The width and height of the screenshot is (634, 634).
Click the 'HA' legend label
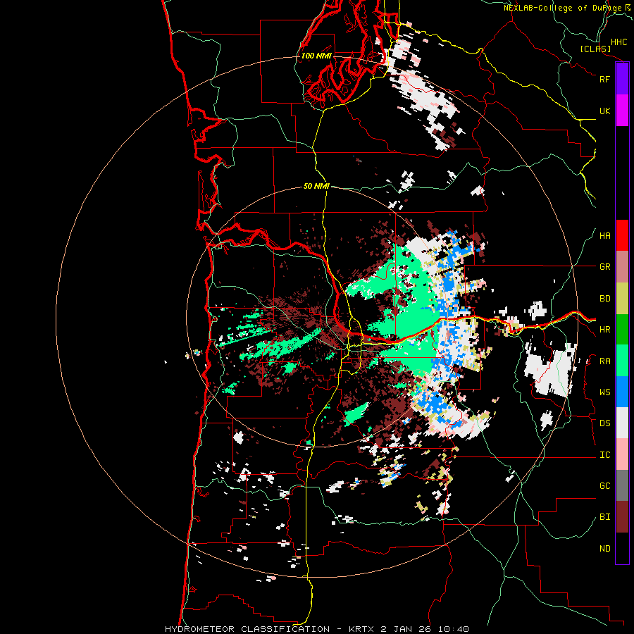[604, 236]
